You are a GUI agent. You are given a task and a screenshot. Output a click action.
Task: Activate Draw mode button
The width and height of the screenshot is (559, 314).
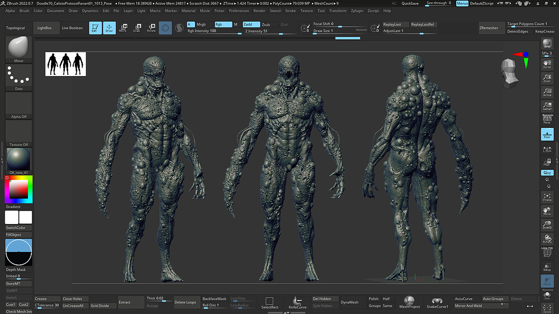point(109,28)
